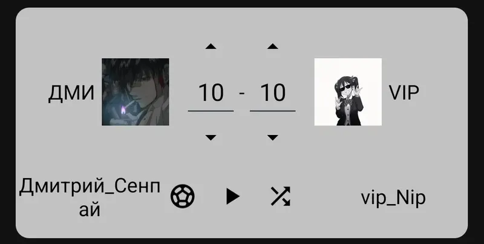Click the underline beneath the right score
Screen dimensions: 484x244
(273, 111)
